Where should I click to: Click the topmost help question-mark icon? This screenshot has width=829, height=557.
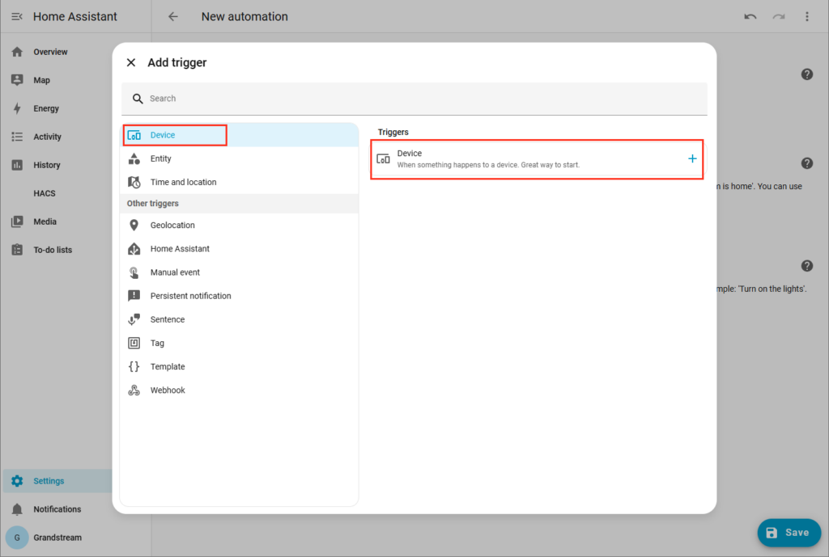(x=807, y=74)
